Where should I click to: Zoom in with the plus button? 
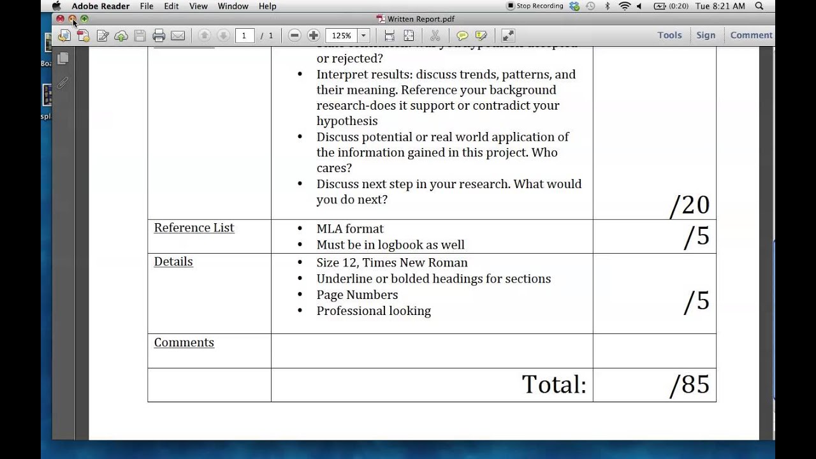click(313, 36)
